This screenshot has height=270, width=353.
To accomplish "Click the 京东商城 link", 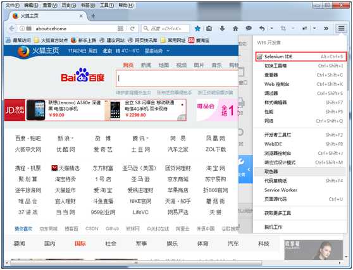I will [x=178, y=179].
